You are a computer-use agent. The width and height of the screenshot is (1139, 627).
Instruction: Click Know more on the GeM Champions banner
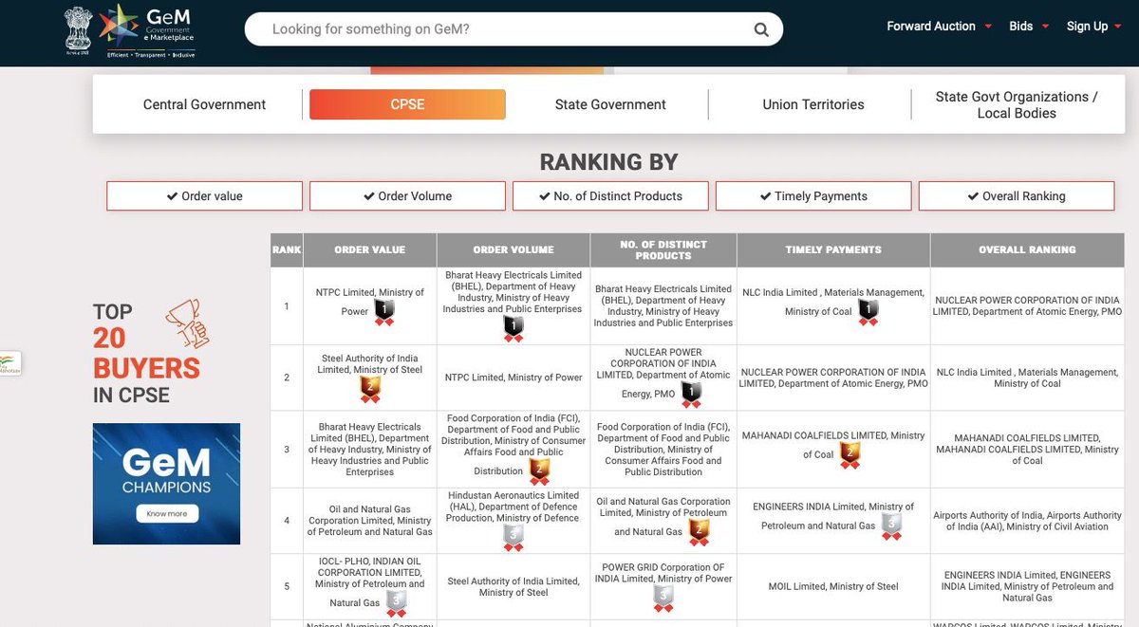coord(166,513)
